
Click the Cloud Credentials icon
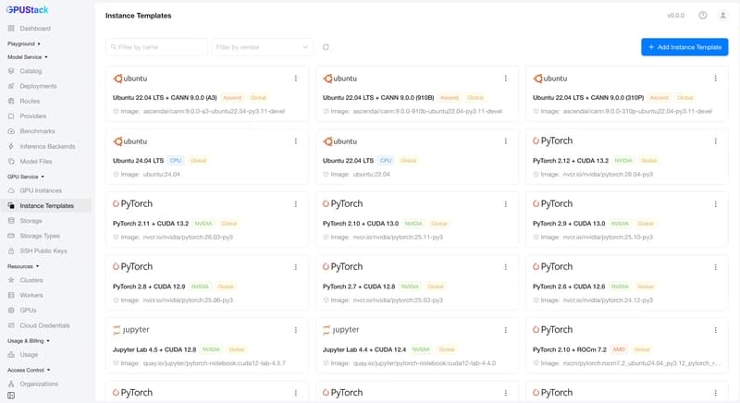pos(11,325)
